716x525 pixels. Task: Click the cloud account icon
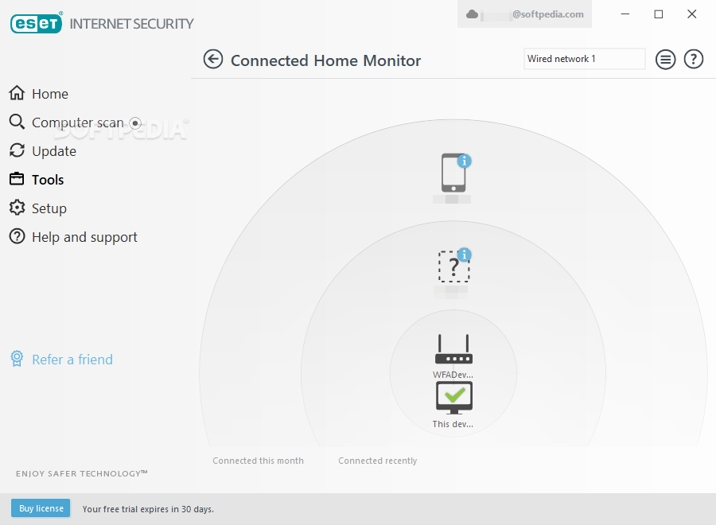coord(472,14)
